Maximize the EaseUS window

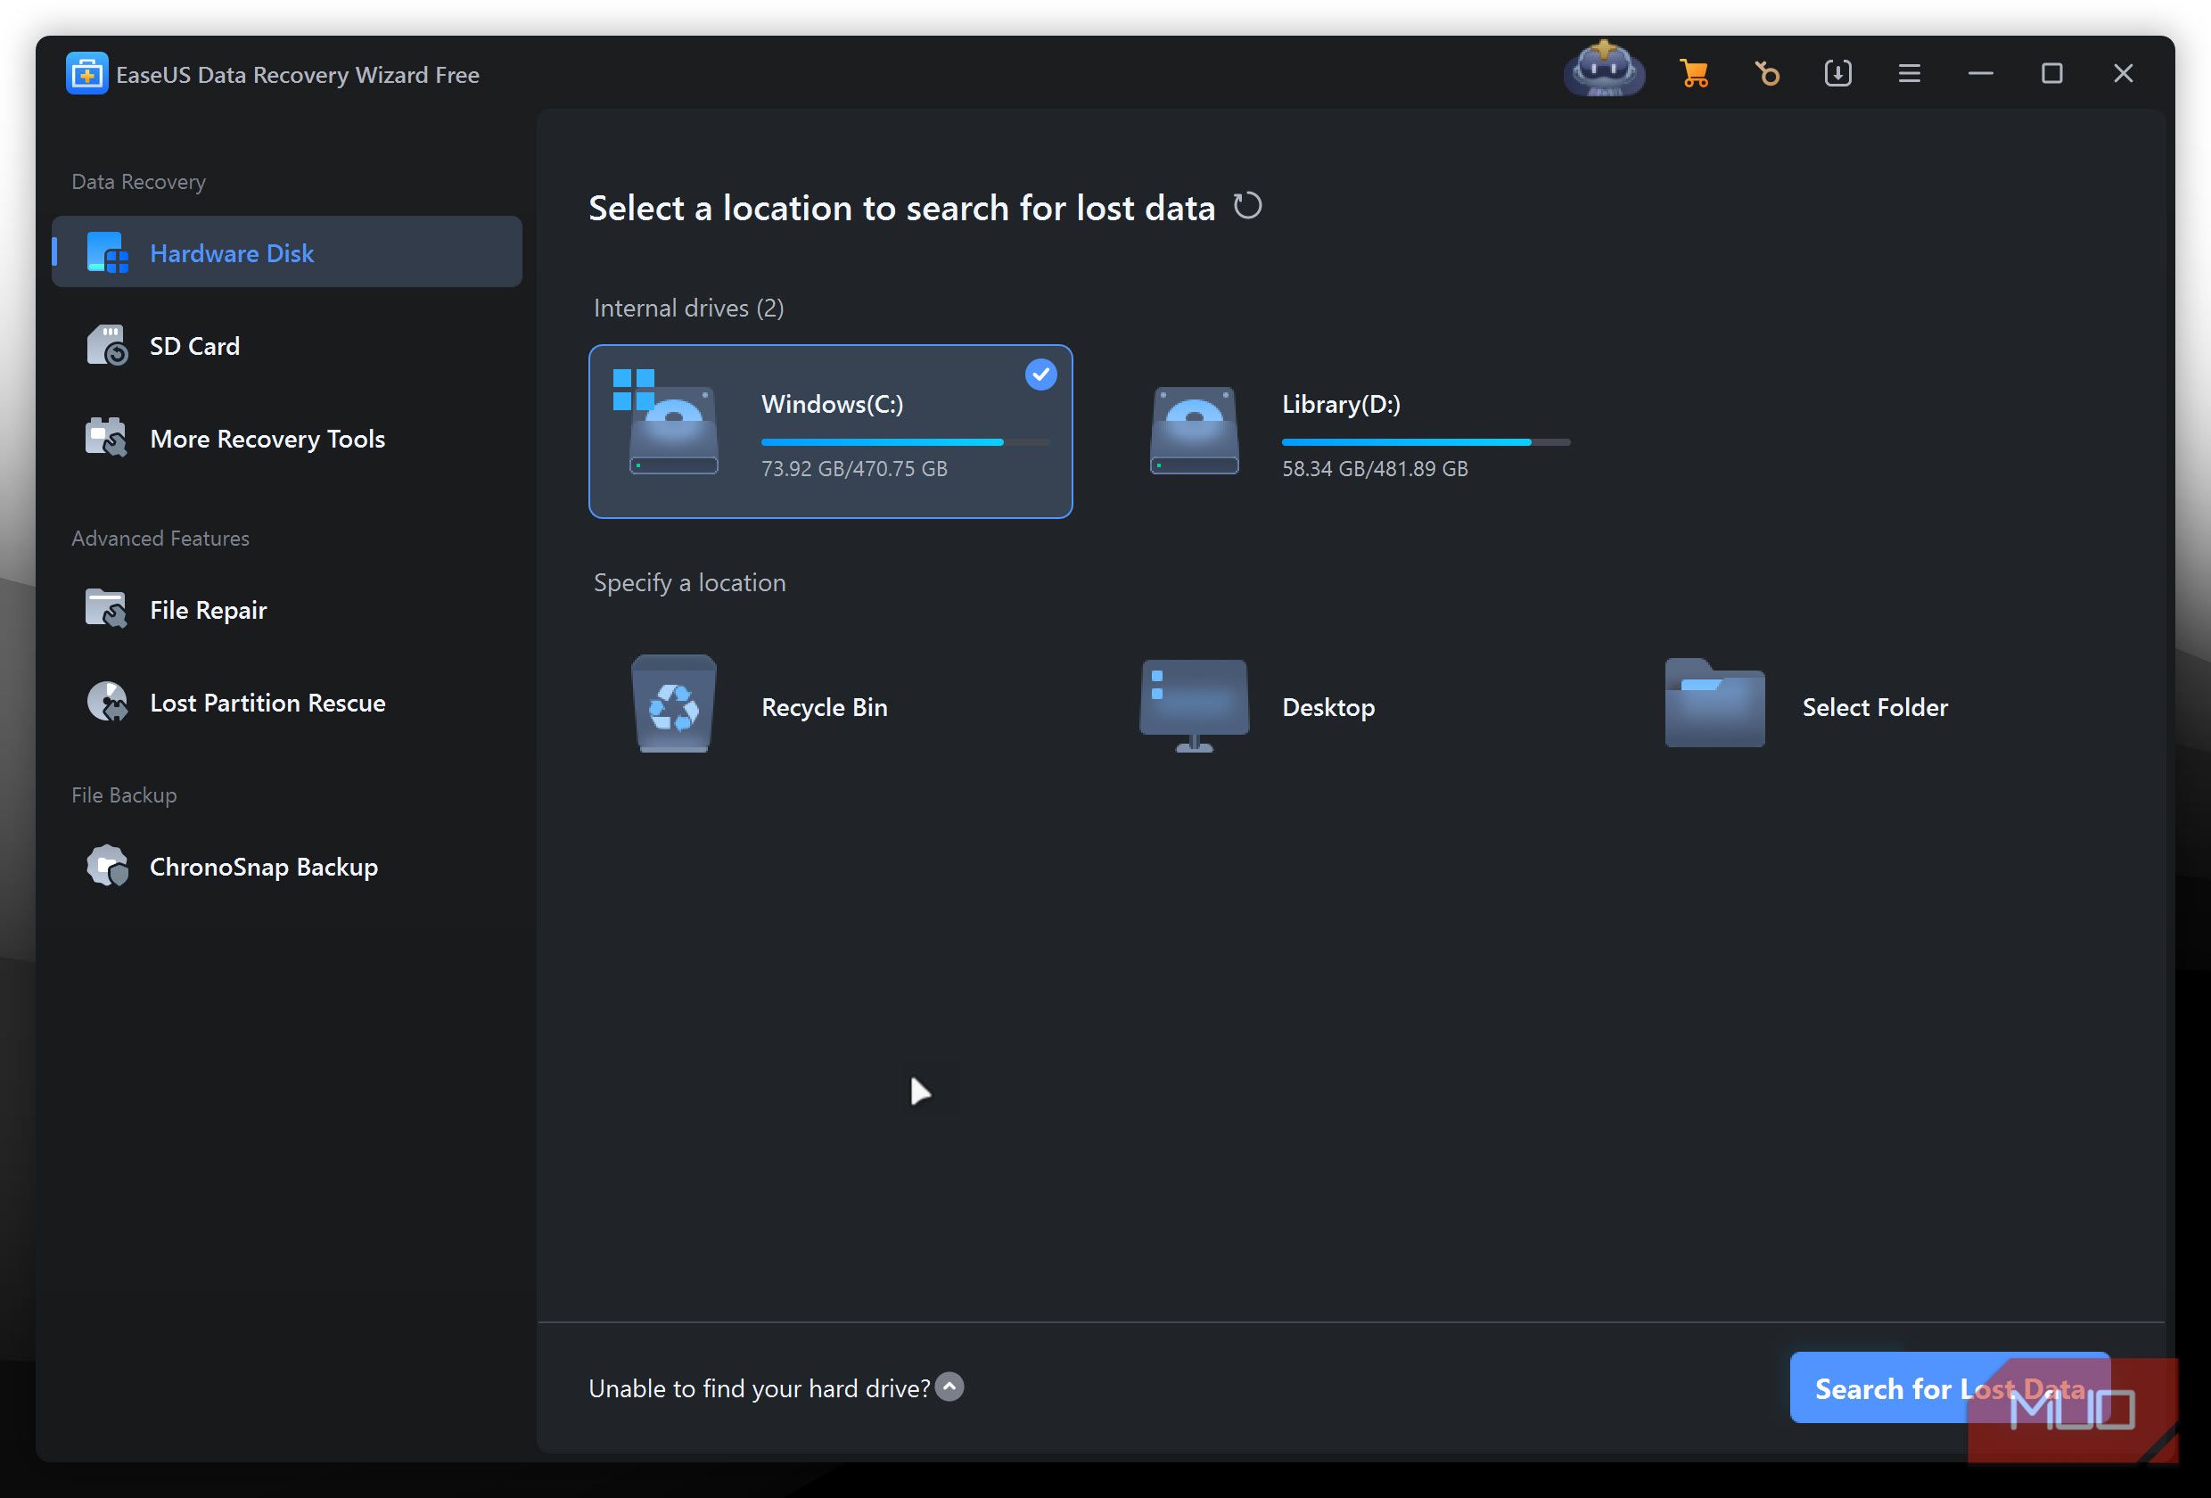pos(2051,73)
